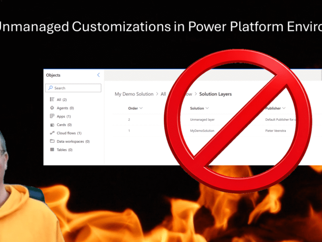322x242 pixels.
Task: Sort by the Order column header
Action: click(133, 108)
